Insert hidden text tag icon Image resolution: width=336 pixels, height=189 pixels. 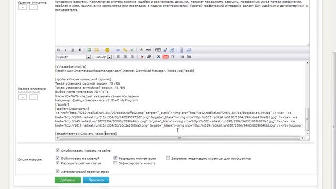click(158, 50)
